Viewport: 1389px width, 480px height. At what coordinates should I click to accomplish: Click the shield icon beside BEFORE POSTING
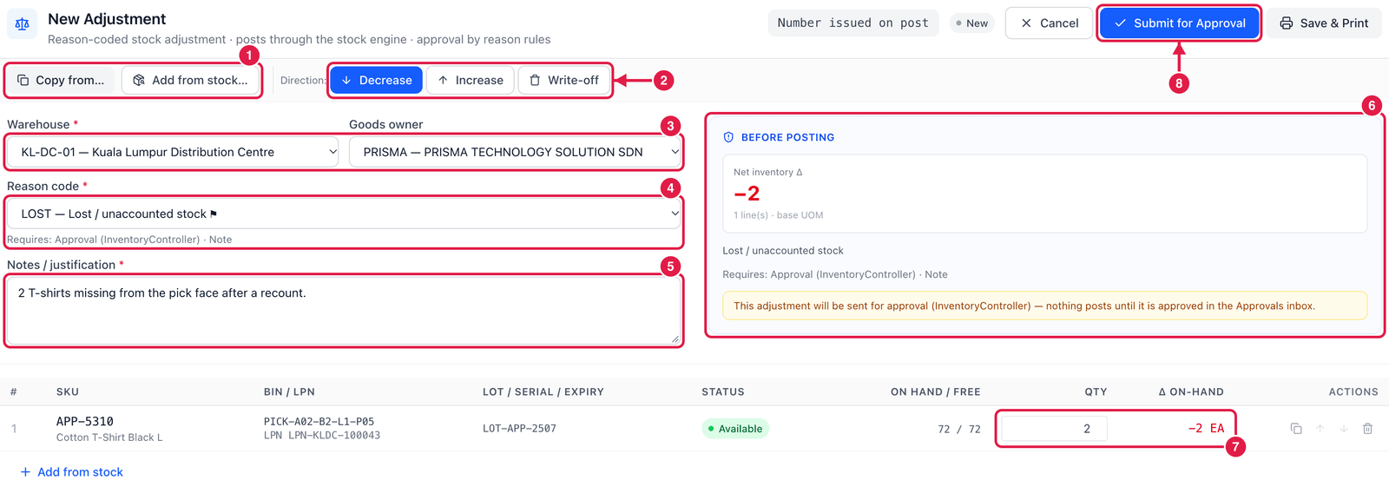pos(728,137)
